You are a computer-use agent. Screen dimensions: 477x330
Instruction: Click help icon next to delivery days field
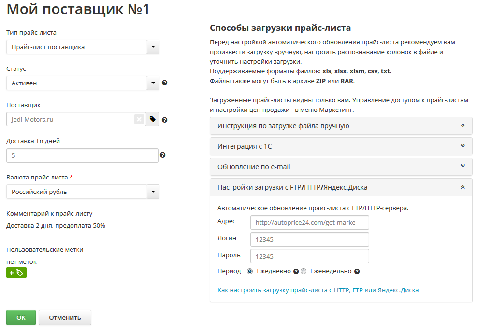click(162, 155)
